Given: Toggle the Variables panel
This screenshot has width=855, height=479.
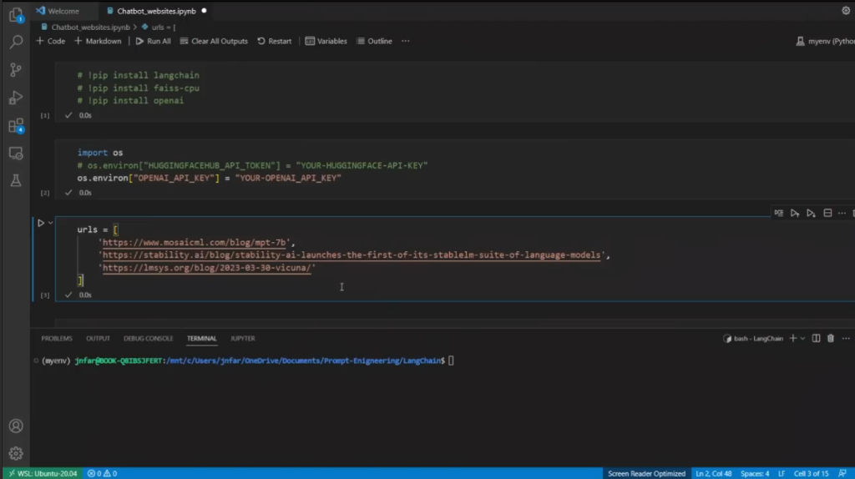Looking at the screenshot, I should (326, 41).
